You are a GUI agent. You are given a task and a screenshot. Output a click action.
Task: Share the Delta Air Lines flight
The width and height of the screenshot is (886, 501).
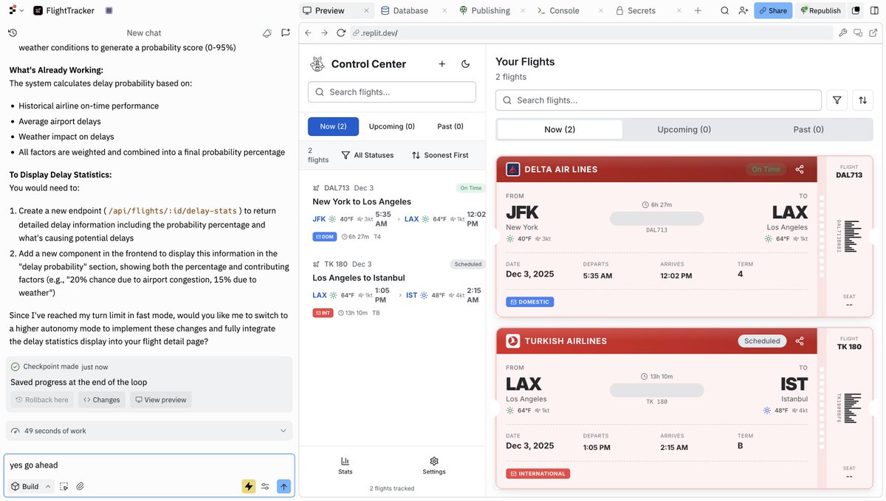coord(800,170)
